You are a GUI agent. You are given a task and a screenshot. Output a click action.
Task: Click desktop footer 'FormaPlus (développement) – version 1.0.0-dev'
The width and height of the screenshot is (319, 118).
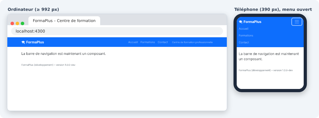click(48, 65)
